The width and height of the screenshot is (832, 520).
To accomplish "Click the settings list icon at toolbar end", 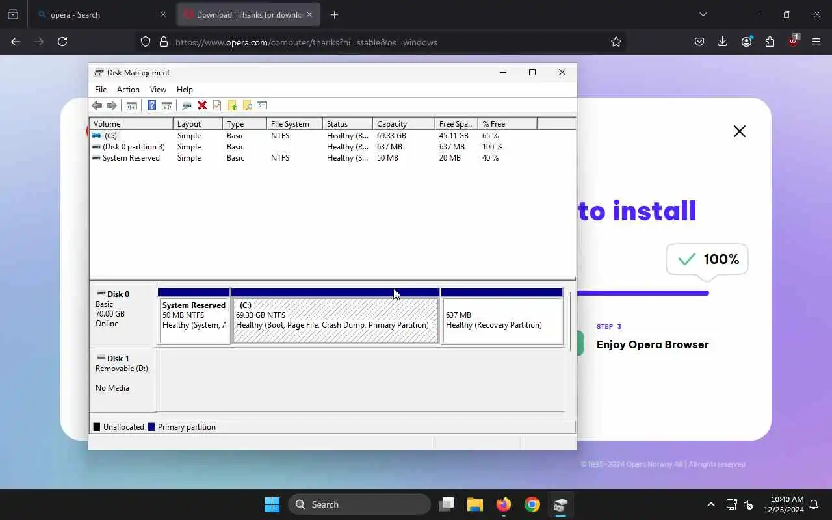I will [x=262, y=105].
